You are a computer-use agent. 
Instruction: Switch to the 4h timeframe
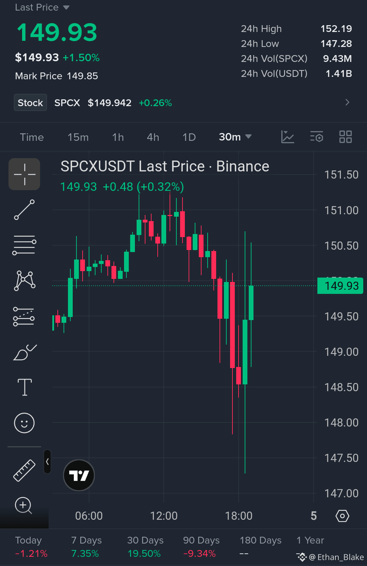click(x=153, y=137)
